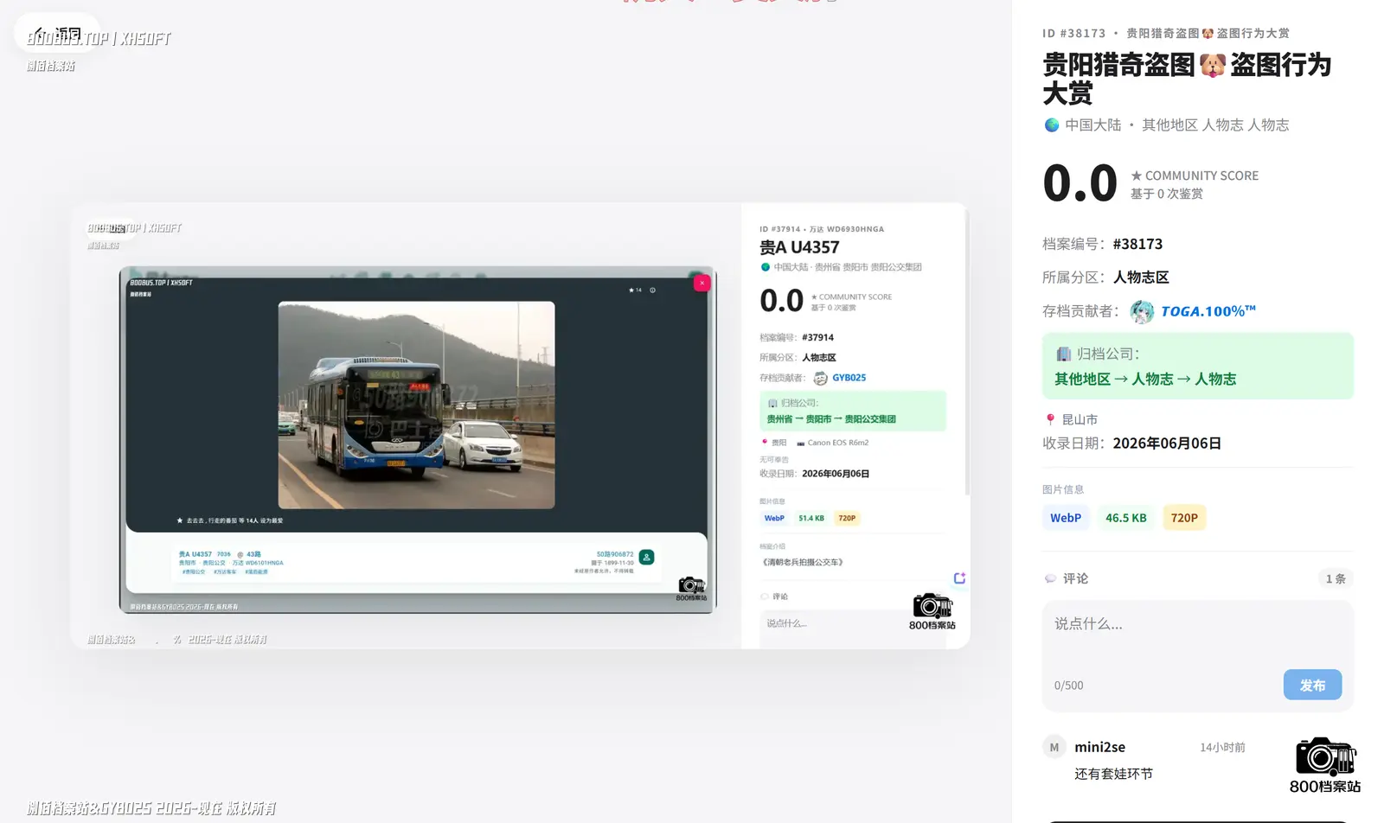
Task: Open contributor profile TOGA.100%™
Action: pos(1208,311)
